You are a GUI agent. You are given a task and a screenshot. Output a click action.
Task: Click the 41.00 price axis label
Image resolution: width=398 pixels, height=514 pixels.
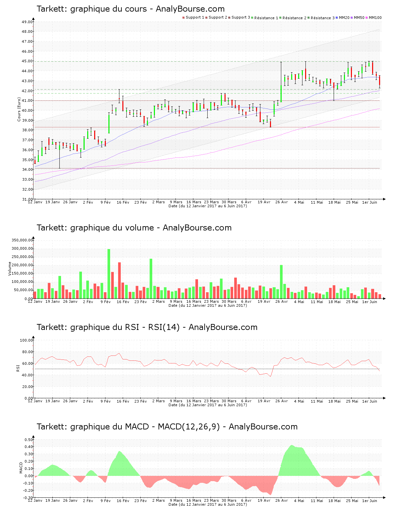27,101
